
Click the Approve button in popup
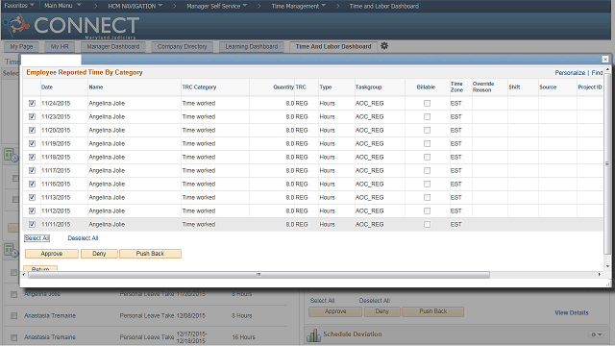(52, 254)
